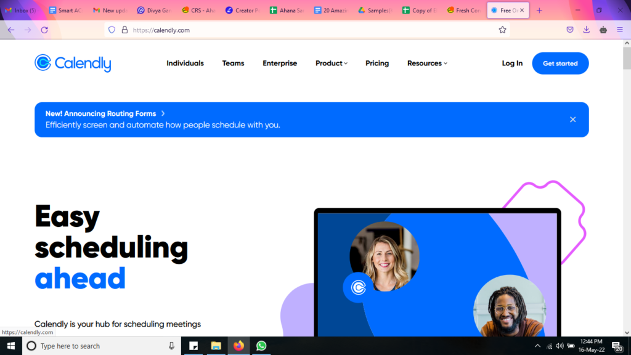Open the Pricing nav item
The width and height of the screenshot is (631, 355).
coord(377,63)
